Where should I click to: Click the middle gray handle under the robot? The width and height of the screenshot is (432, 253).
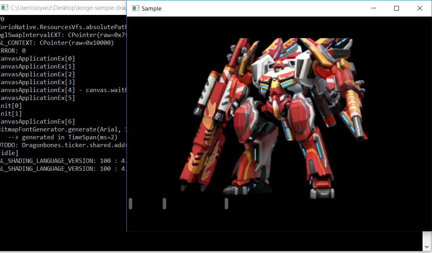pyautogui.click(x=164, y=203)
